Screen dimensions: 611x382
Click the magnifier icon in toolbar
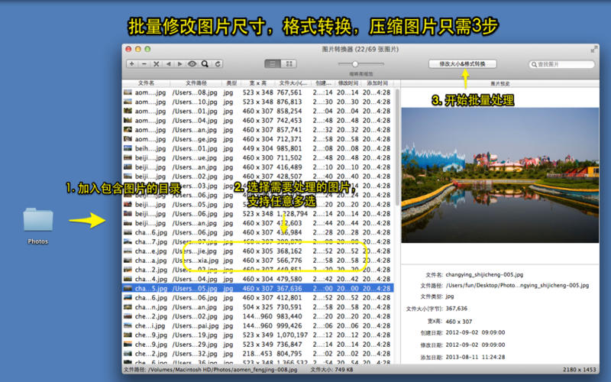point(205,64)
